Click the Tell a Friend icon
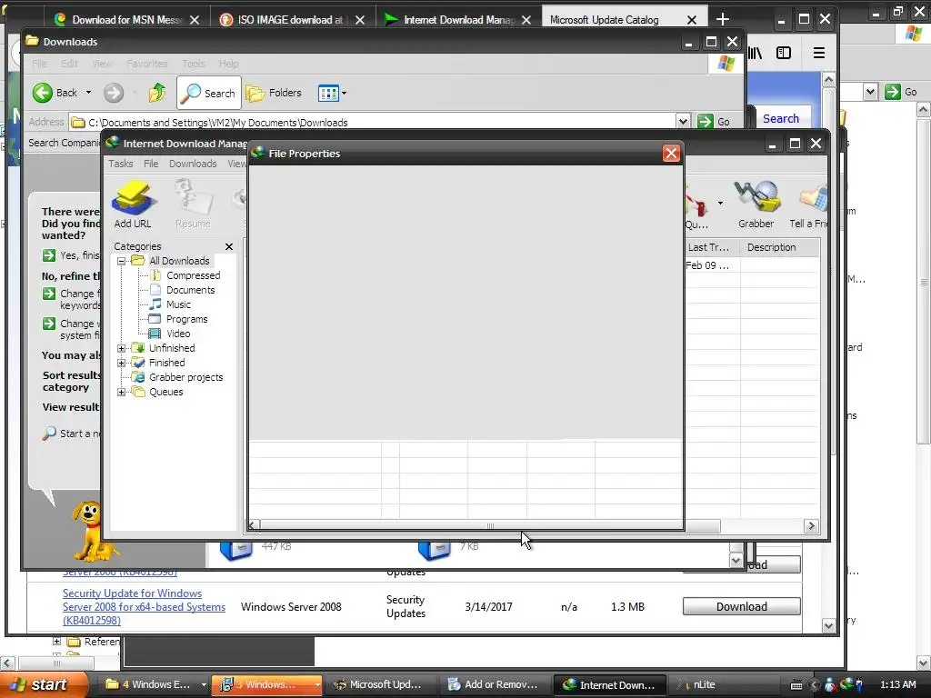Image resolution: width=931 pixels, height=698 pixels. (809, 204)
